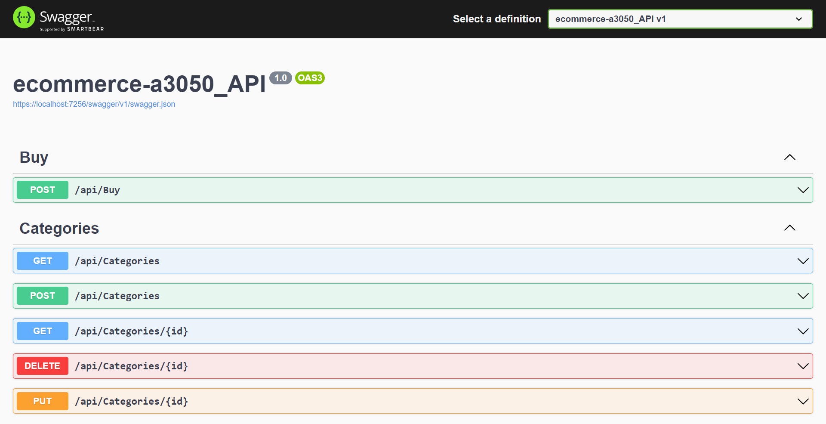The image size is (826, 424).
Task: Click the OAS3 version badge
Action: click(x=310, y=78)
